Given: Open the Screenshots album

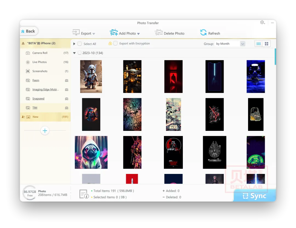Looking at the screenshot, I should (45, 71).
